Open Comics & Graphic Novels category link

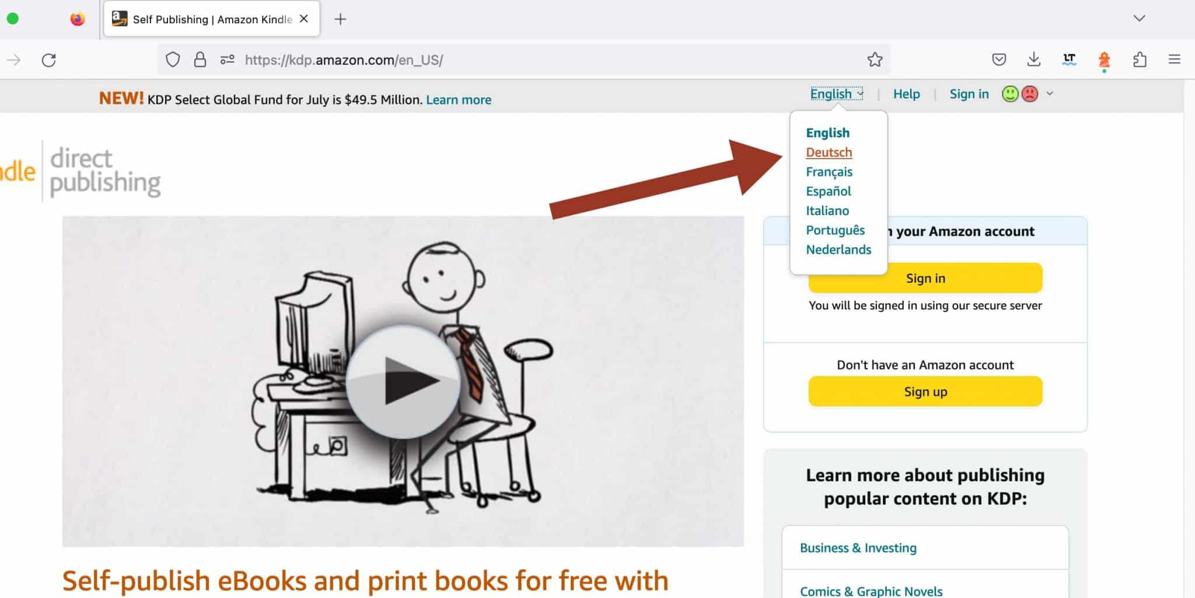click(871, 591)
